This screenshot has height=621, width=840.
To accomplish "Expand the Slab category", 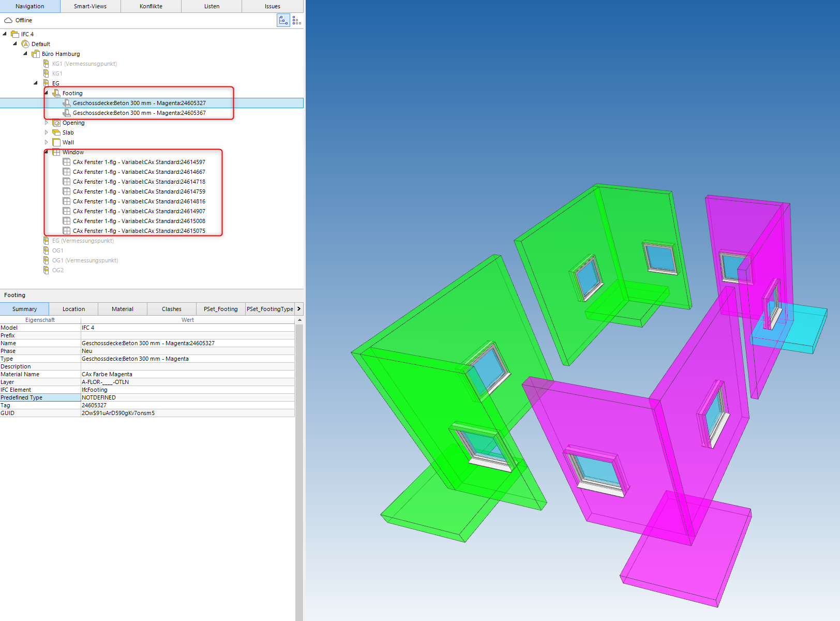I will tap(46, 132).
